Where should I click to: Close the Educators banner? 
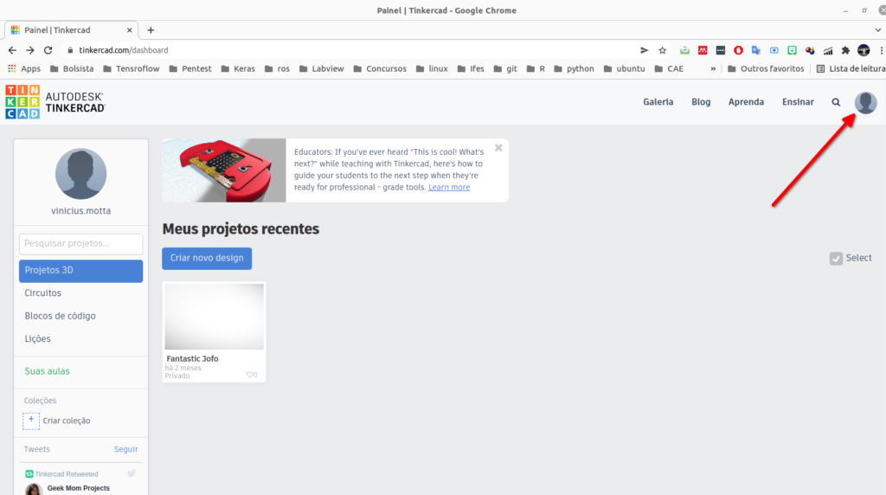click(498, 148)
